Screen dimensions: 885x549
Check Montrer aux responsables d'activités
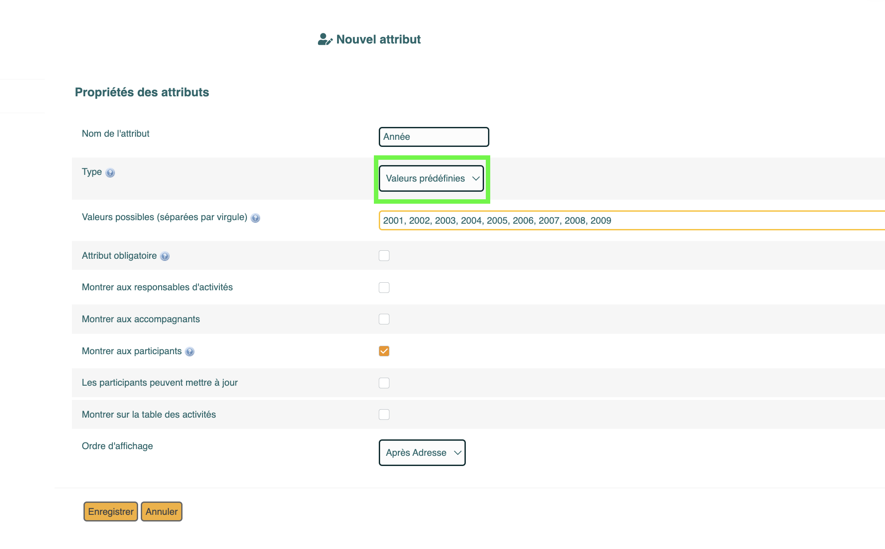(384, 288)
